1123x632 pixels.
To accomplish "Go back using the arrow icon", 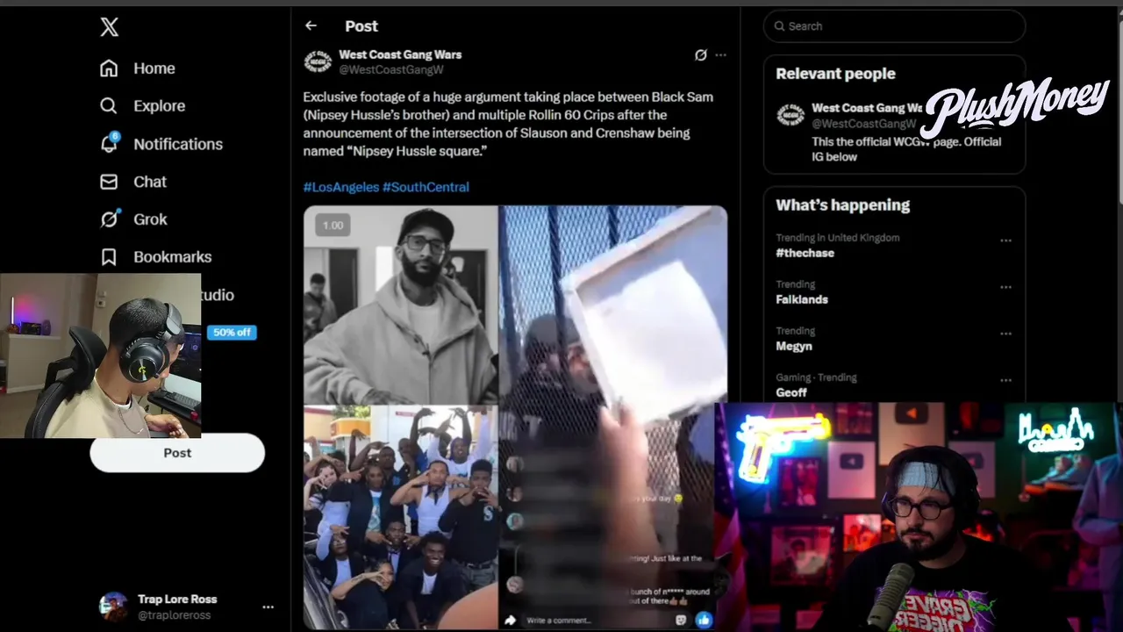I will (x=311, y=26).
